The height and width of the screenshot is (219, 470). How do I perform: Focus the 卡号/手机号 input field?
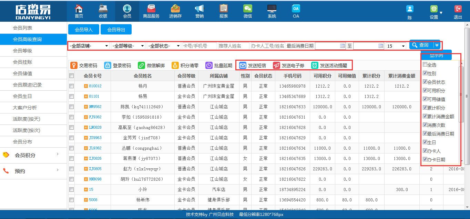200,46
